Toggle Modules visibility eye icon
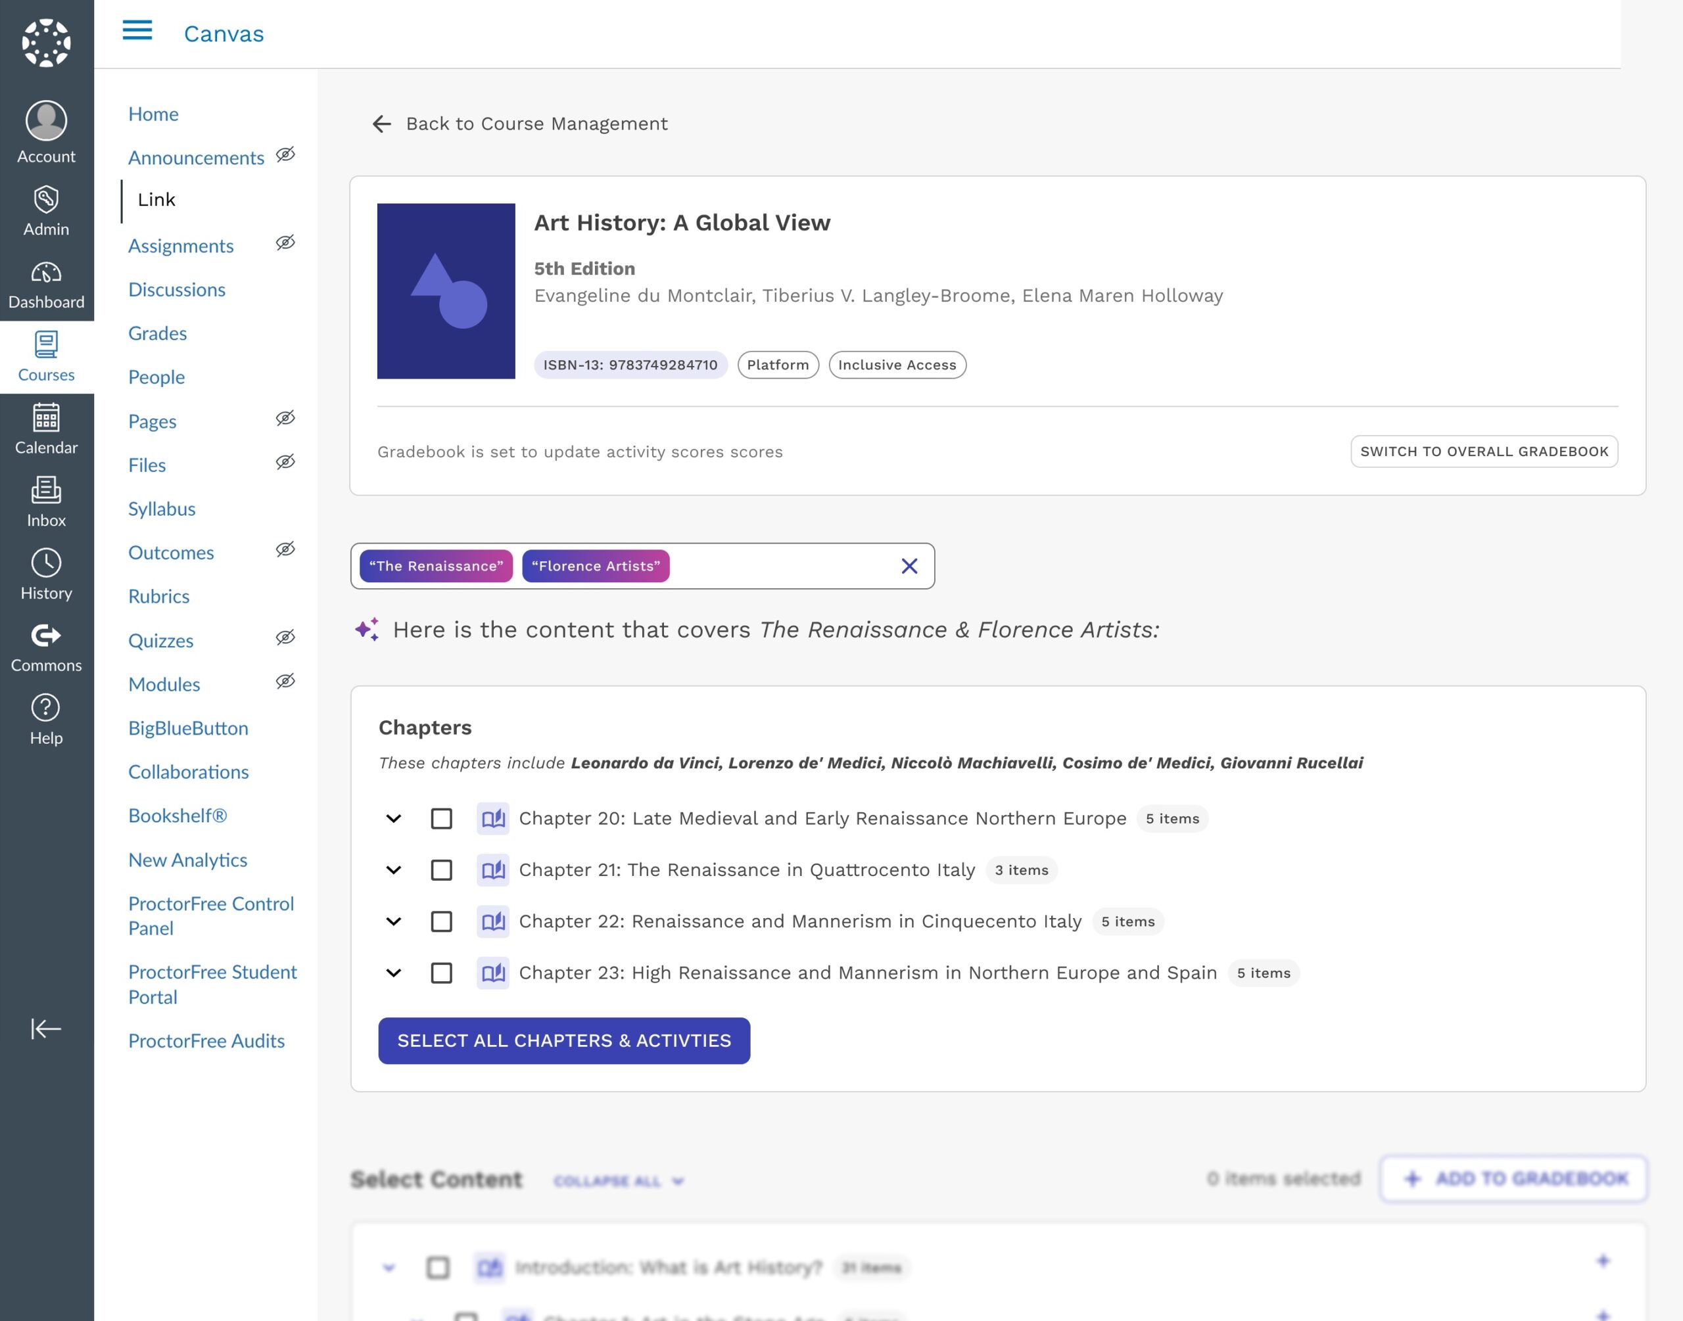Screen dimensions: 1683x1321 tap(285, 682)
